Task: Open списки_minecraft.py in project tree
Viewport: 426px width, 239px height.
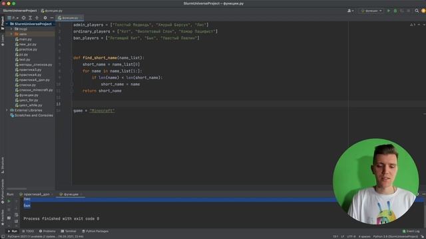Action: pos(36,90)
